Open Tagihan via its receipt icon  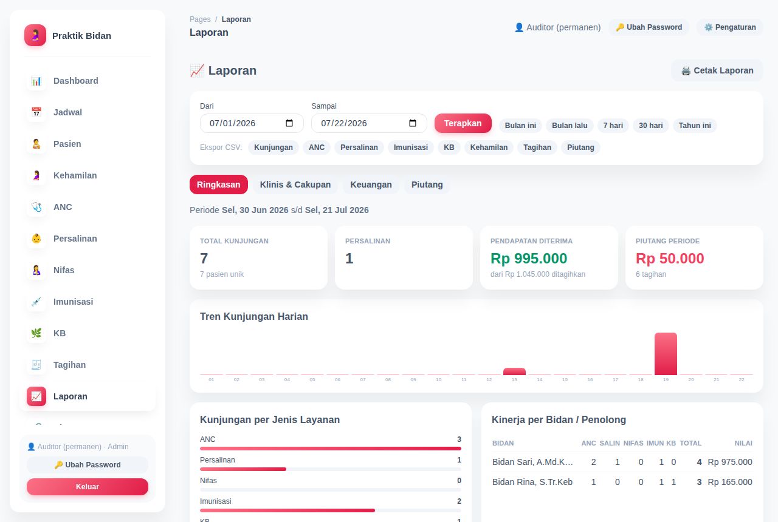coord(36,365)
